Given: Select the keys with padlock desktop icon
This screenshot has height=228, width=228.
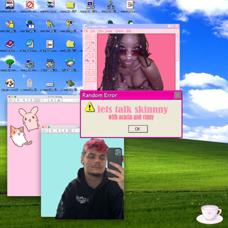Looking at the screenshot, I should (x=10, y=25).
